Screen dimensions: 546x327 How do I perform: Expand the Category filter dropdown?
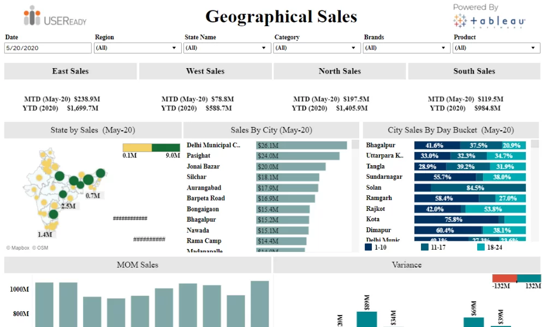(x=317, y=48)
